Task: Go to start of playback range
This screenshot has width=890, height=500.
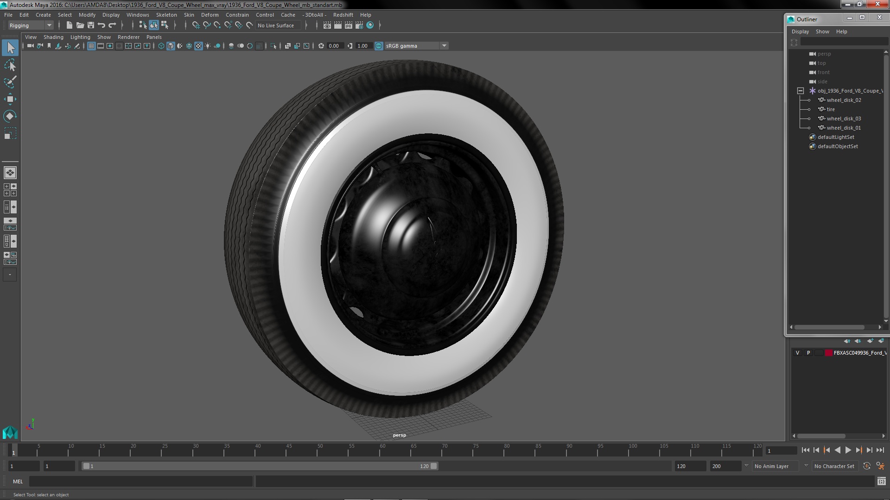Action: [x=805, y=450]
